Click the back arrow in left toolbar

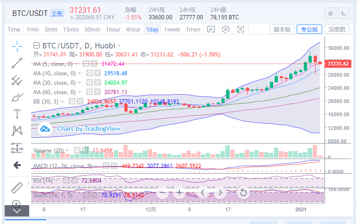coord(17,165)
